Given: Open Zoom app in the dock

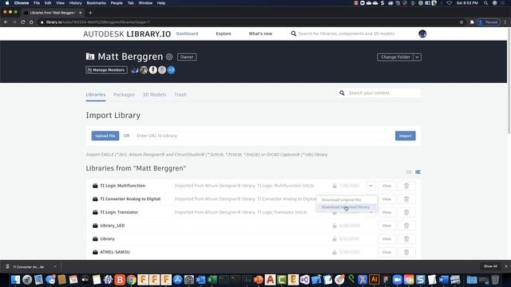Looking at the screenshot, I should pos(398,280).
